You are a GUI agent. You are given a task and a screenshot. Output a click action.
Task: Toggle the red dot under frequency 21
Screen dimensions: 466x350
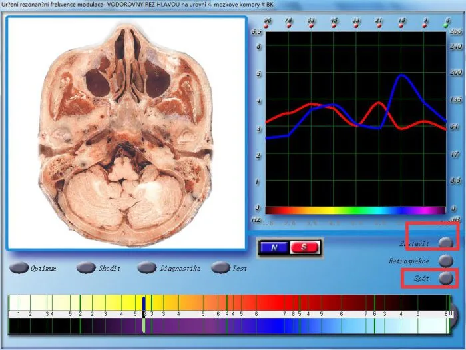379,26
